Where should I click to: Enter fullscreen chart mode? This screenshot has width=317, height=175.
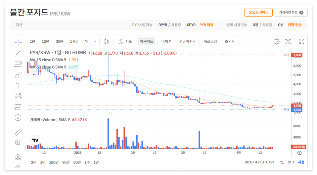[x=302, y=41]
